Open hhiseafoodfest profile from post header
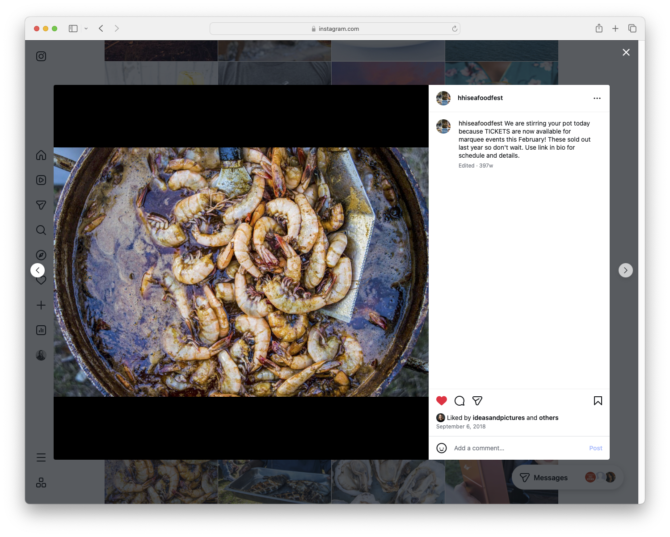This screenshot has width=670, height=537. click(480, 98)
